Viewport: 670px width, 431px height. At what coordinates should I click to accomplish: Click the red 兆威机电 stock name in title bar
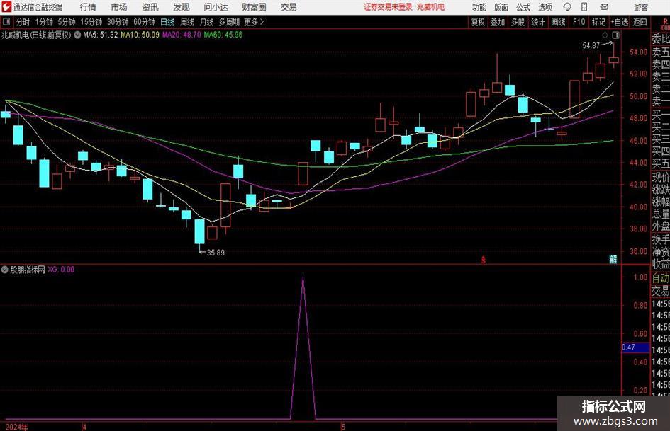(x=431, y=7)
